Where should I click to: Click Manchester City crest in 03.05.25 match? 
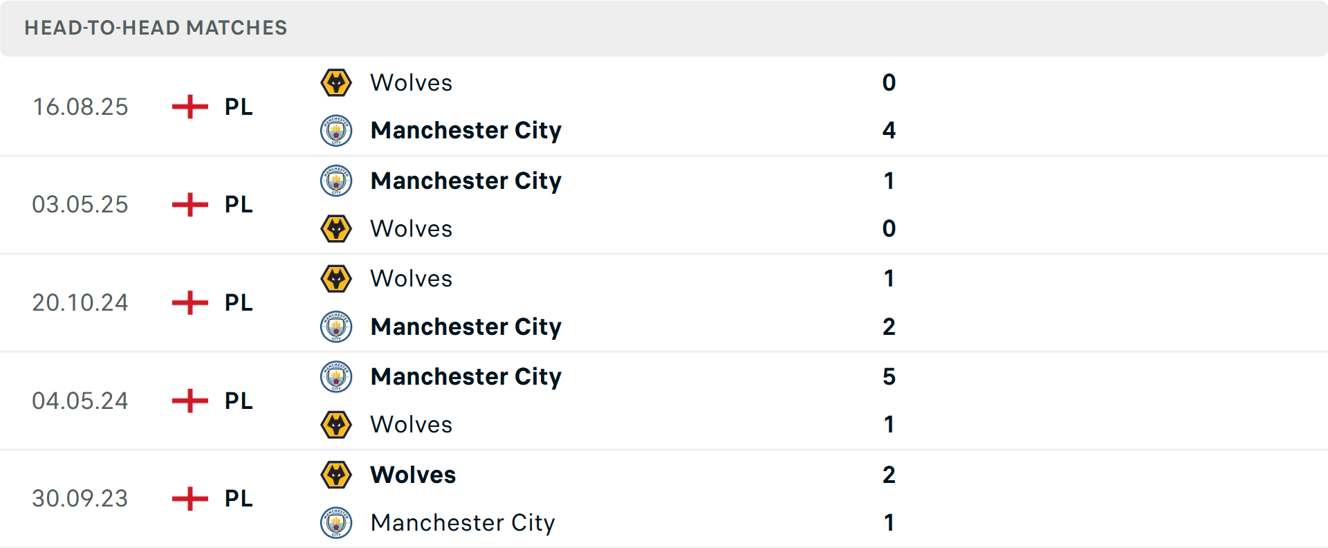point(336,181)
